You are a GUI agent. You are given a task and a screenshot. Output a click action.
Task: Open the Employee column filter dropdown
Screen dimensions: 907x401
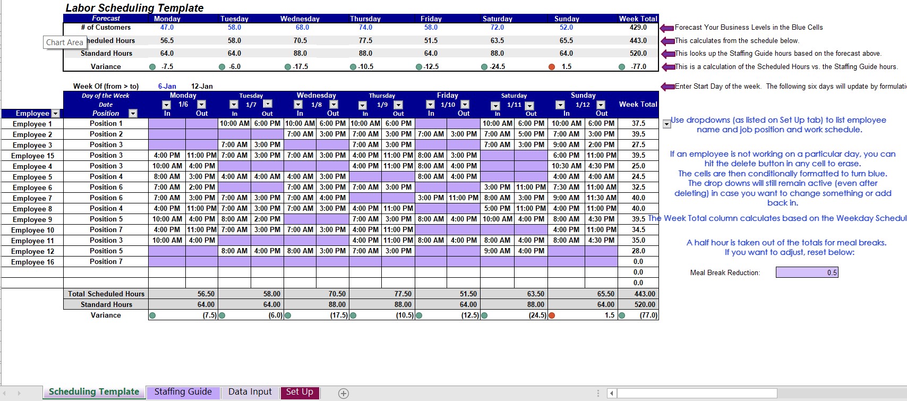click(x=55, y=114)
